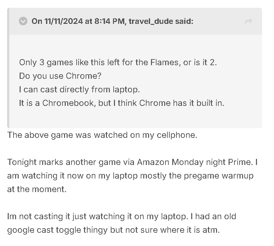This screenshot has height=246, width=274.
Task: Click the username travel_dude in the quote header
Action: [x=151, y=21]
